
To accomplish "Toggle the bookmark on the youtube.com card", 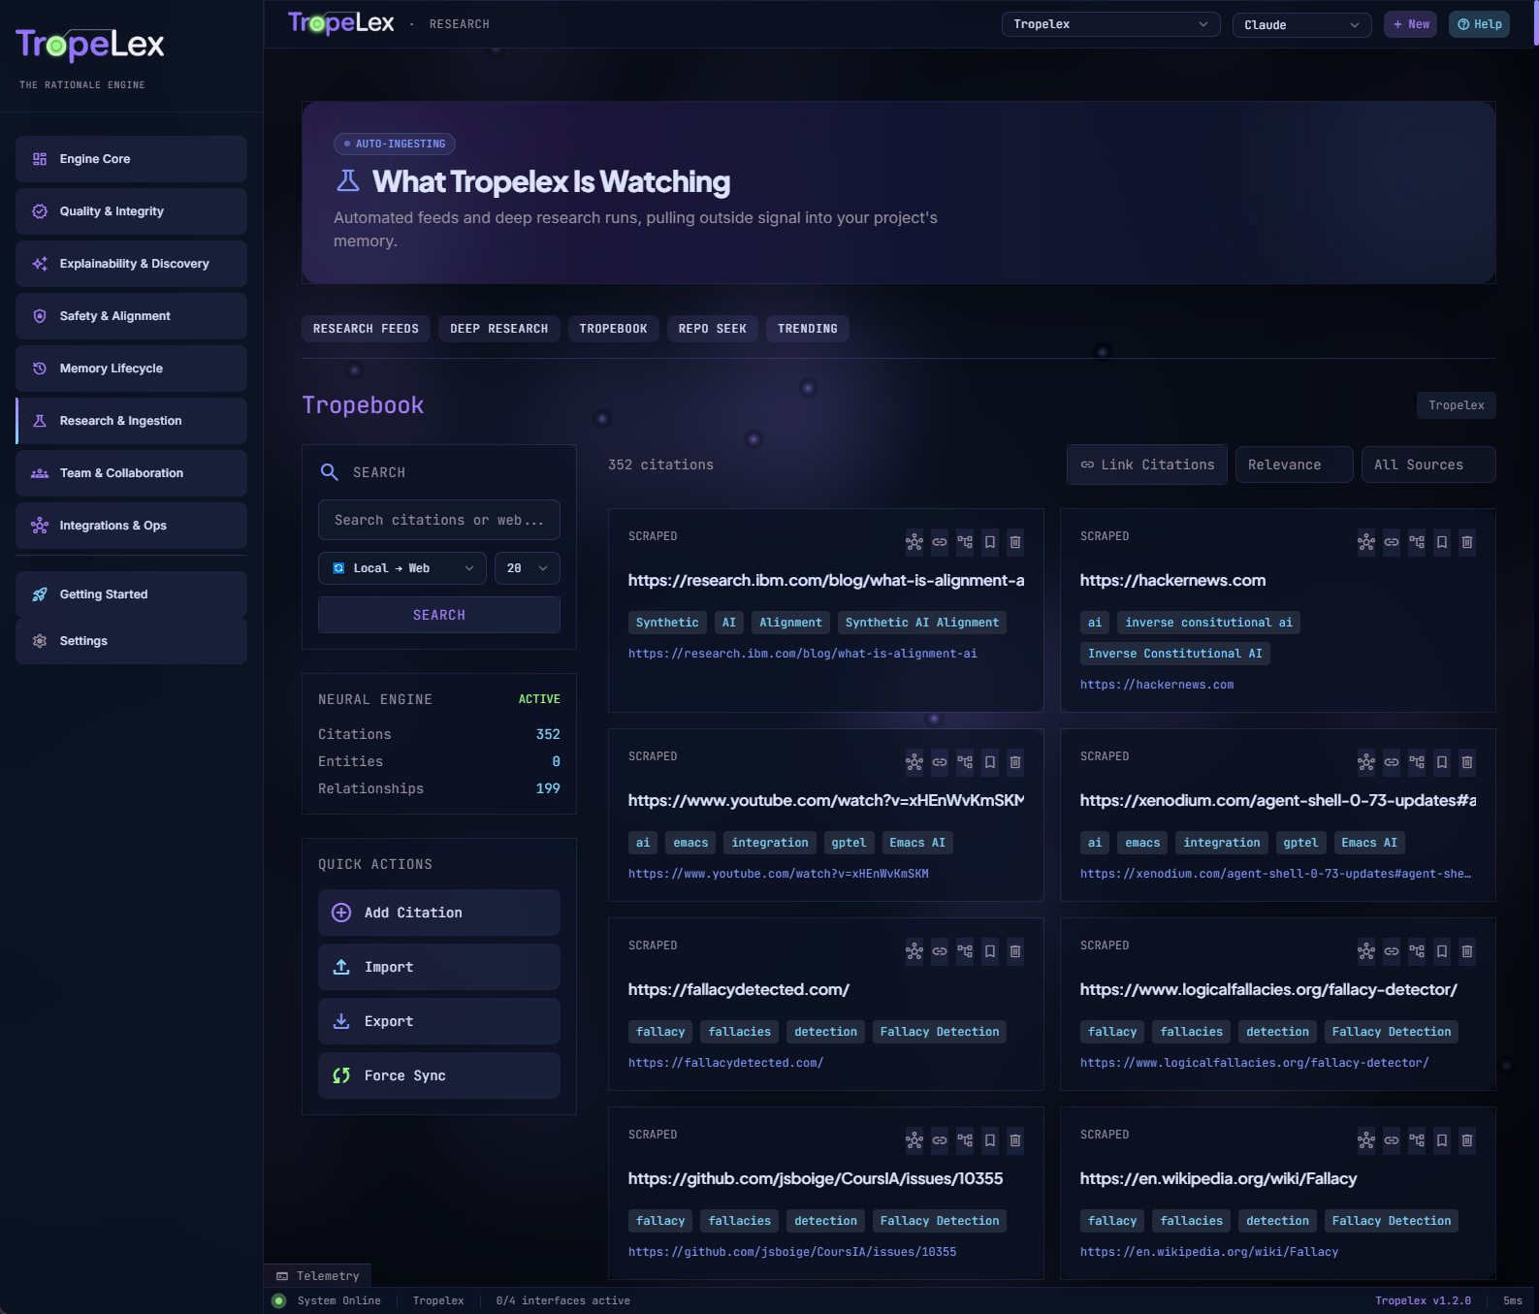I will [x=990, y=762].
